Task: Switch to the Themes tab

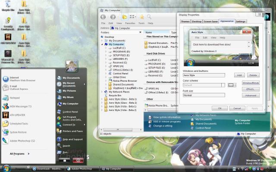Action: (x=185, y=21)
